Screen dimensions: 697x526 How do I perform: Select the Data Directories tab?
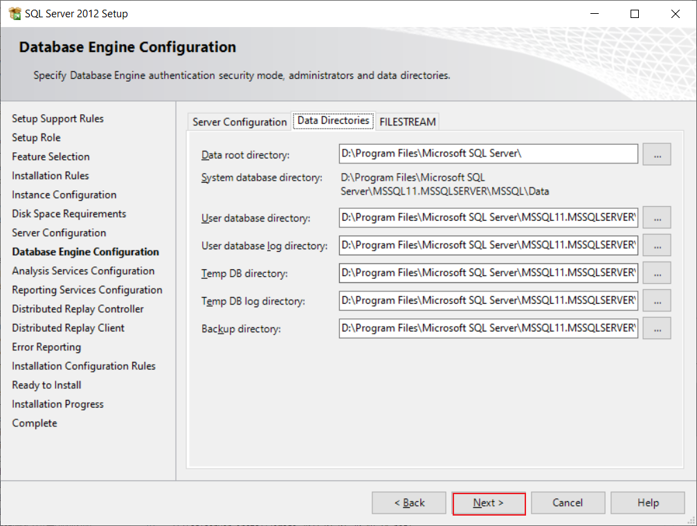334,120
